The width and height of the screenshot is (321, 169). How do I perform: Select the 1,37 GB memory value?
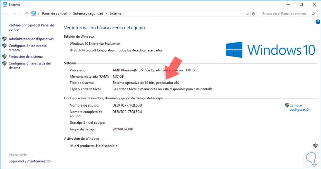118,77
